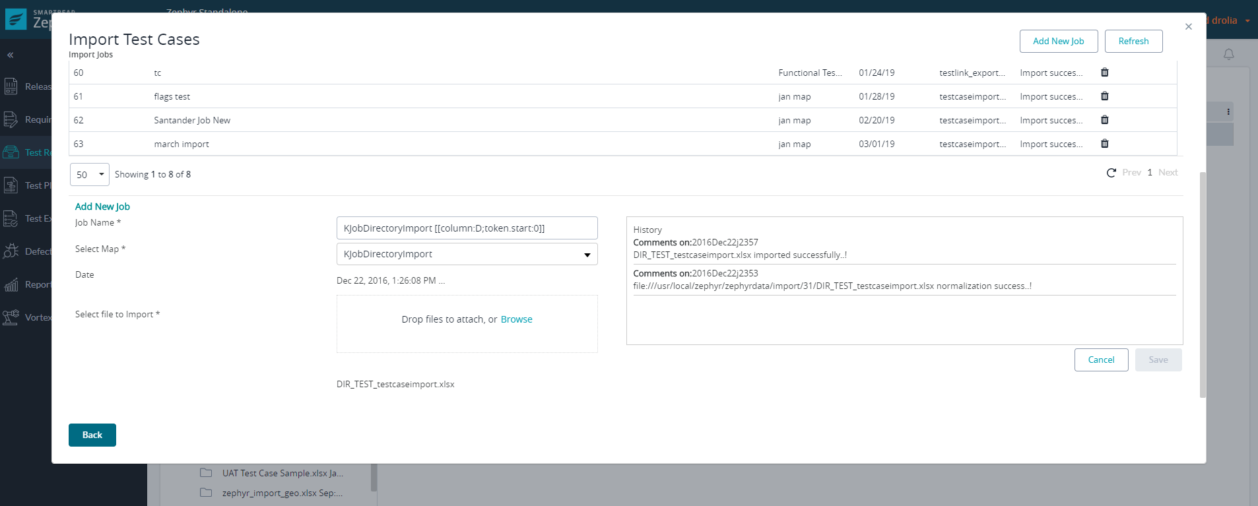Delete the 'Santander Job New' import job
The height and width of the screenshot is (506, 1258).
[1104, 120]
